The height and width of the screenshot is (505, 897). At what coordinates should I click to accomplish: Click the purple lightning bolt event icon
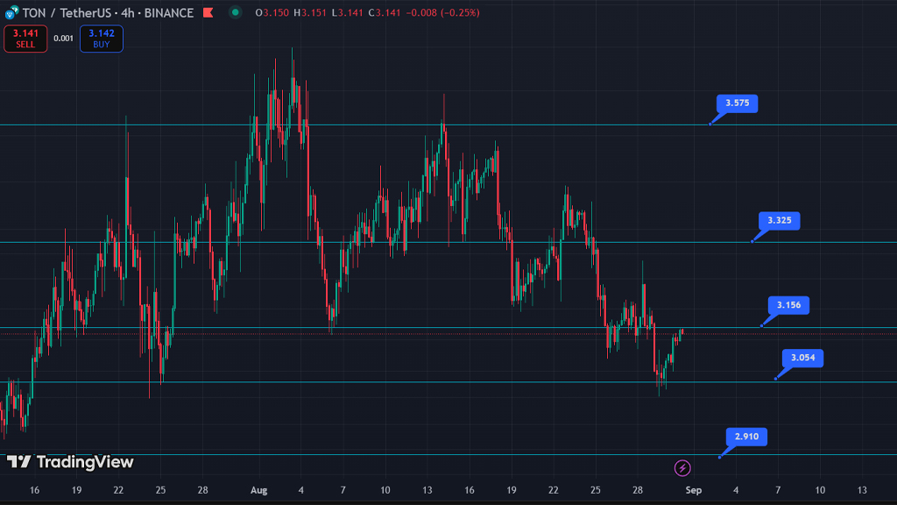click(x=682, y=468)
